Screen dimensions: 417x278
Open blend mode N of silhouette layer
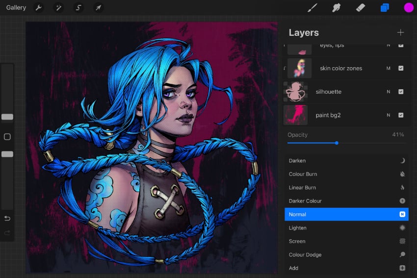coord(388,92)
